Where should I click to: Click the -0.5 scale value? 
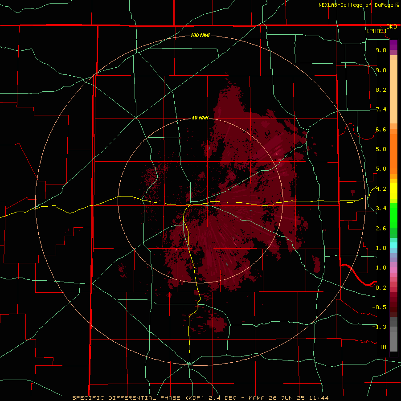379,307
